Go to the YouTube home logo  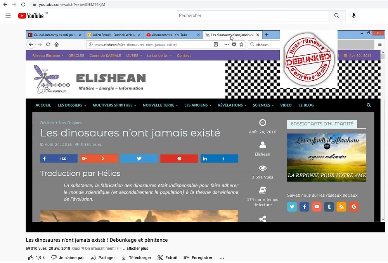point(31,16)
